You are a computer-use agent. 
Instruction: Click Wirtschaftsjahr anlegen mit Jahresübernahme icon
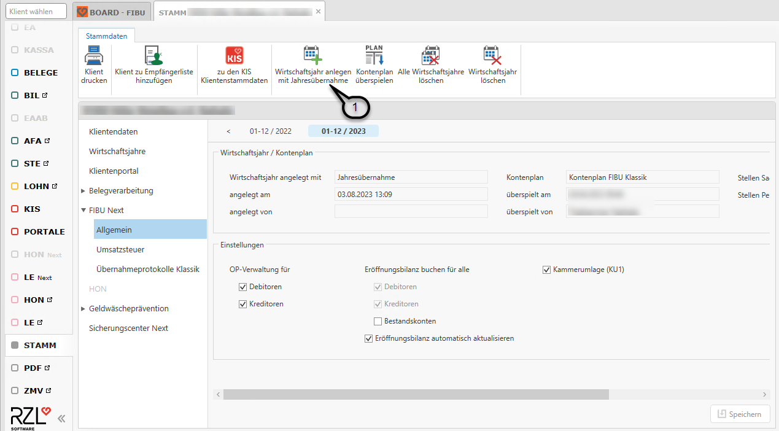[312, 56]
